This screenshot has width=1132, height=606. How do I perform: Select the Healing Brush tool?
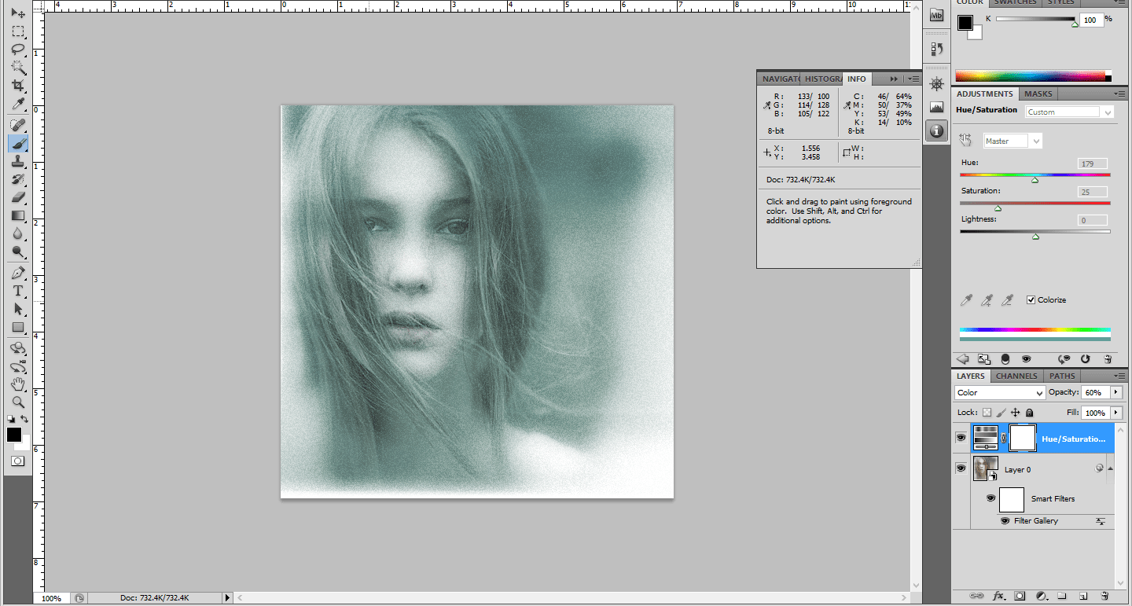(18, 125)
